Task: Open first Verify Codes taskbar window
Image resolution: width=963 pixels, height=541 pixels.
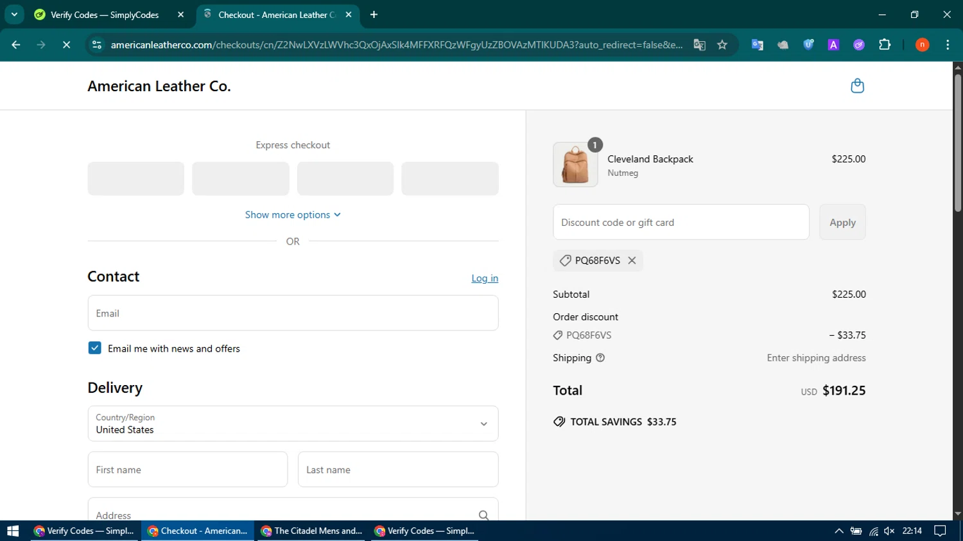Action: pos(84,531)
